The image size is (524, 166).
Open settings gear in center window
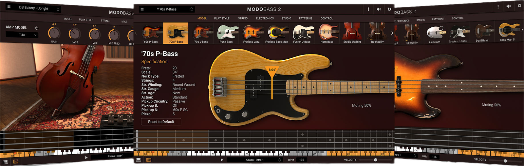click(389, 9)
